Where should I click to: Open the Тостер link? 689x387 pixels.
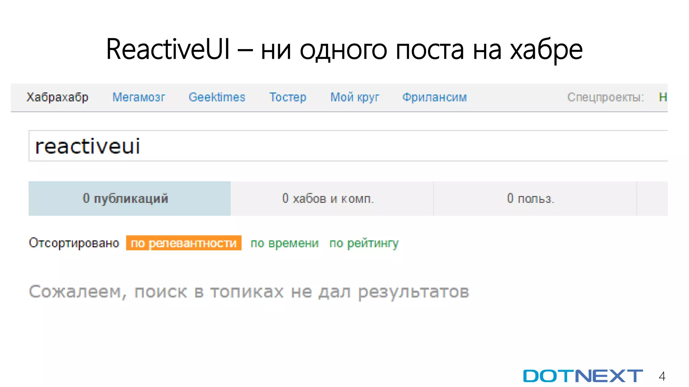(288, 97)
